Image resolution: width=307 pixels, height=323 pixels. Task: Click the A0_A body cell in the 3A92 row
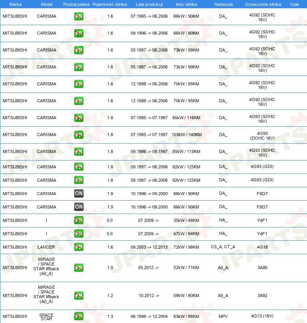click(x=223, y=295)
